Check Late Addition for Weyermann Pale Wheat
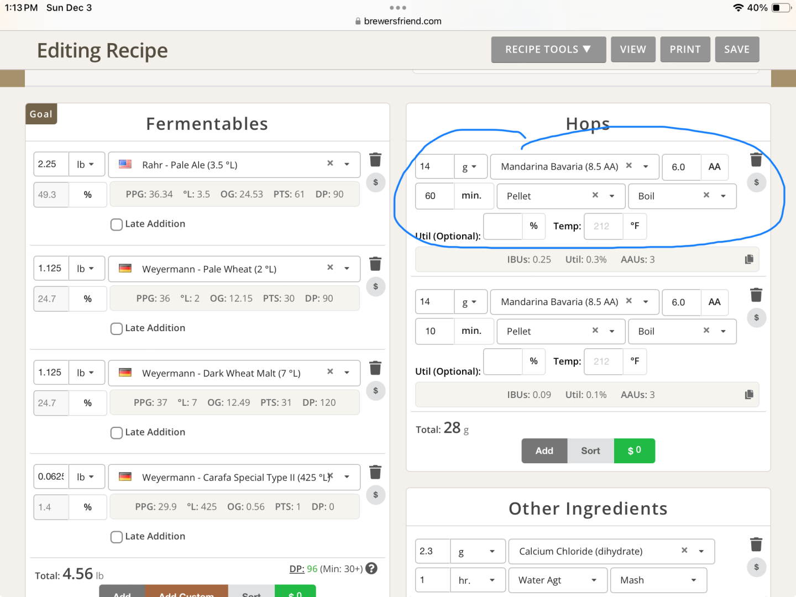796x597 pixels. (117, 329)
